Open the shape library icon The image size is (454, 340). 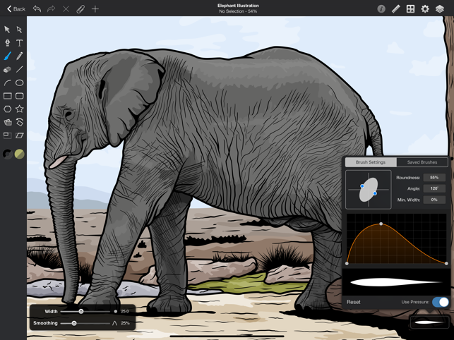click(x=410, y=9)
